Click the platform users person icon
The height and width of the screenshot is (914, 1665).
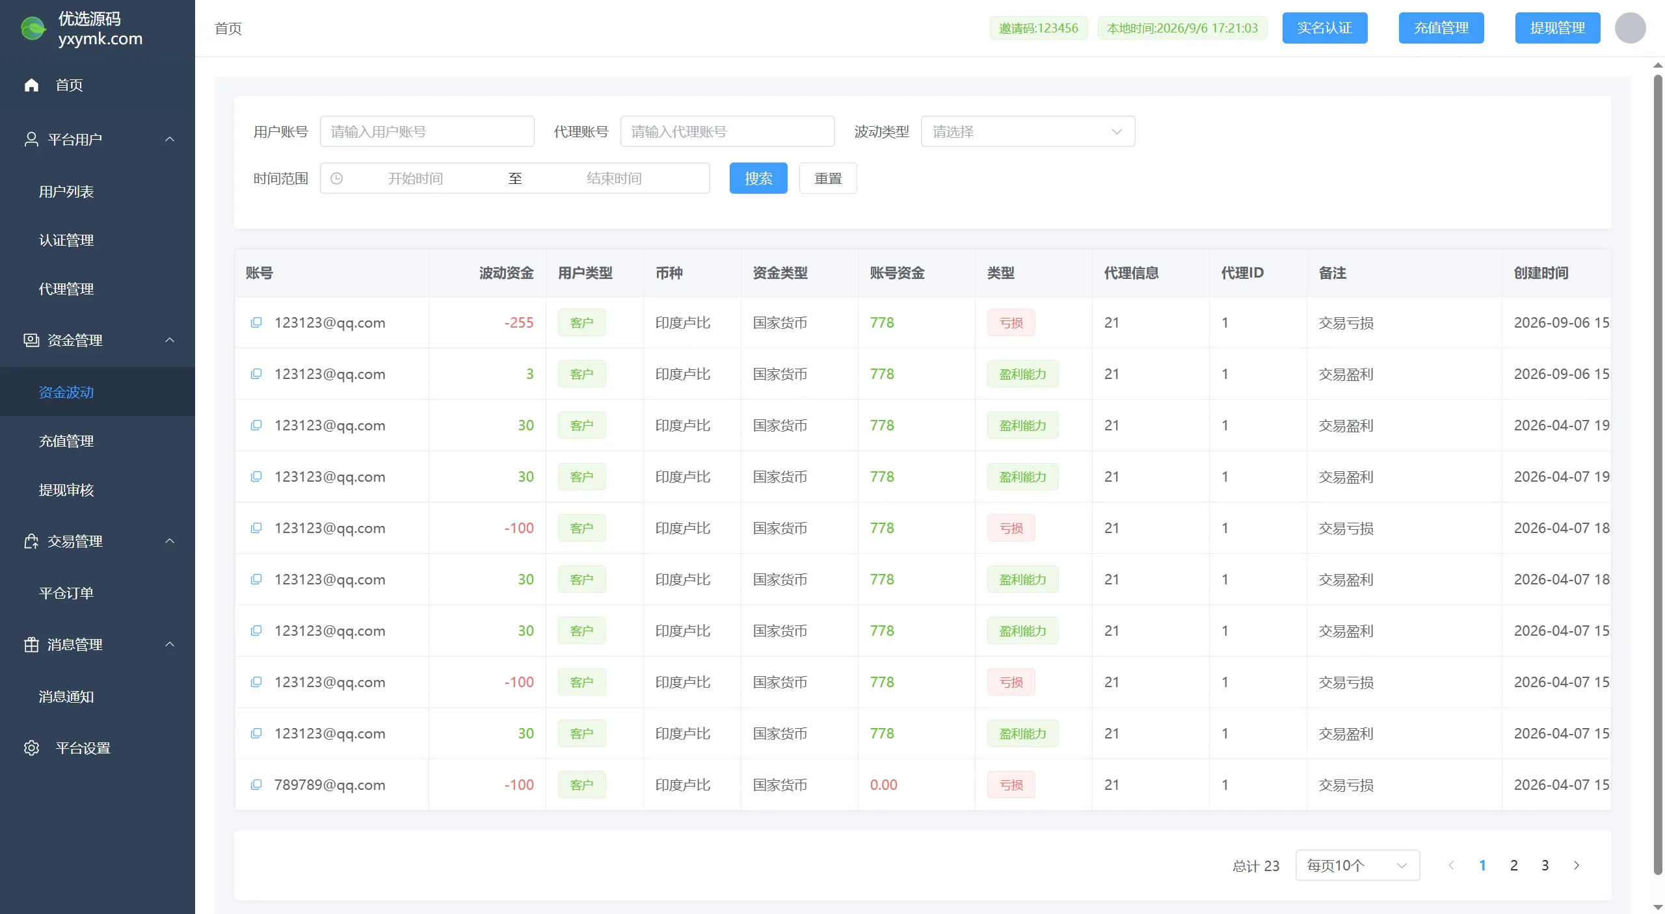pos(31,139)
